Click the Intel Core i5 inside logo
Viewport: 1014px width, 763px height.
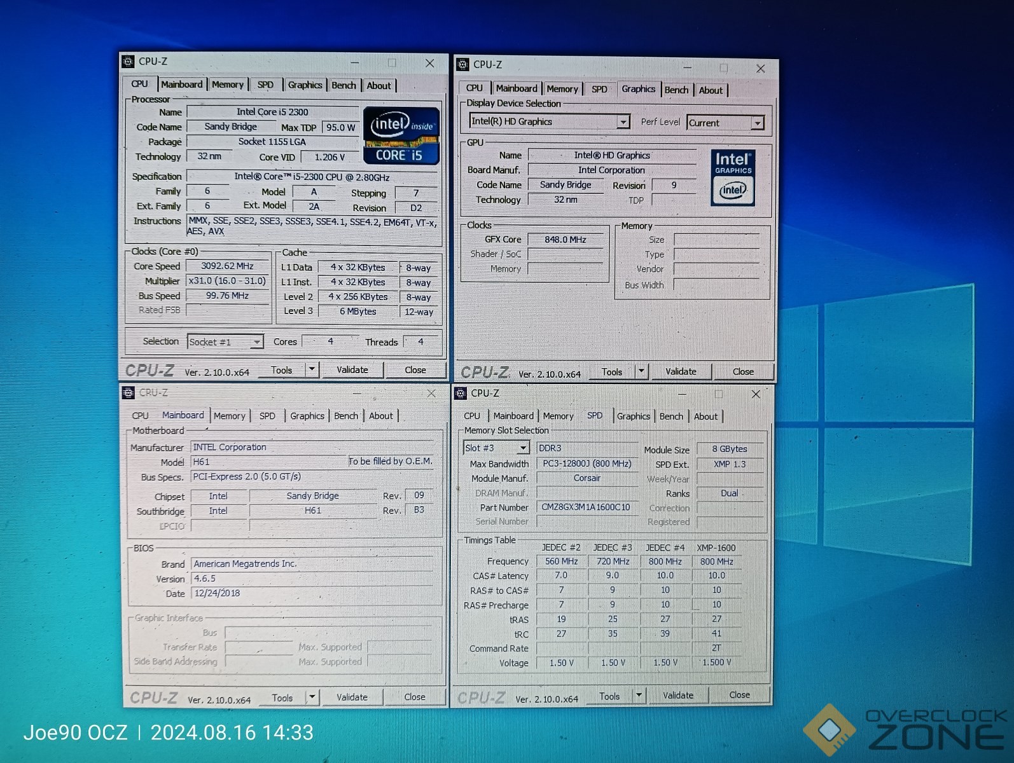(x=401, y=135)
